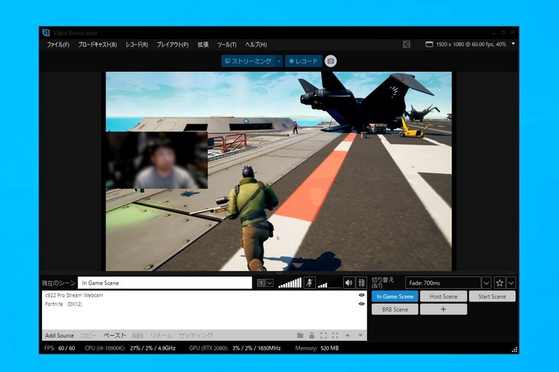Click the レコード record button
559x372 pixels.
coord(303,61)
